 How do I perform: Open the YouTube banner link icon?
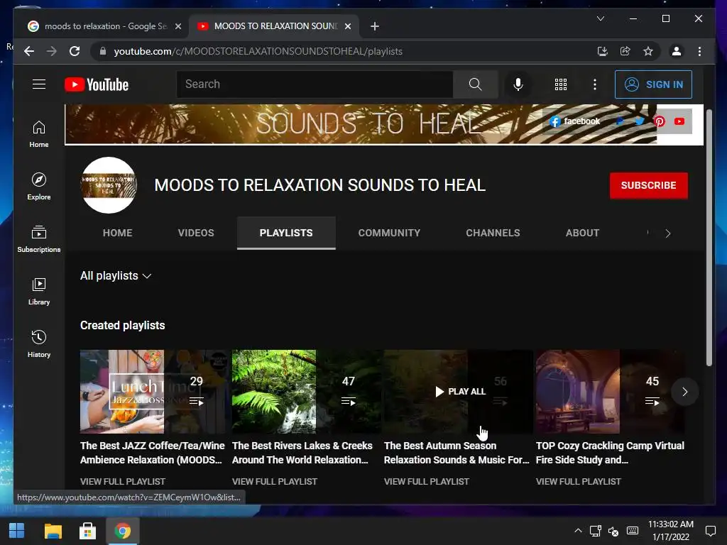[679, 121]
